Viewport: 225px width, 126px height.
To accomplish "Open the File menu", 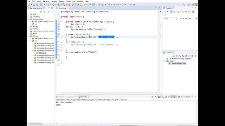I will click(29, 1).
